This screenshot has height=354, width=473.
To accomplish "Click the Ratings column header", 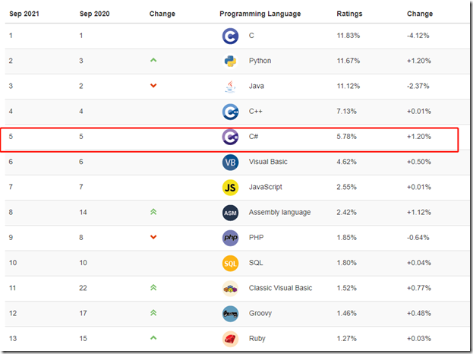I will 349,14.
